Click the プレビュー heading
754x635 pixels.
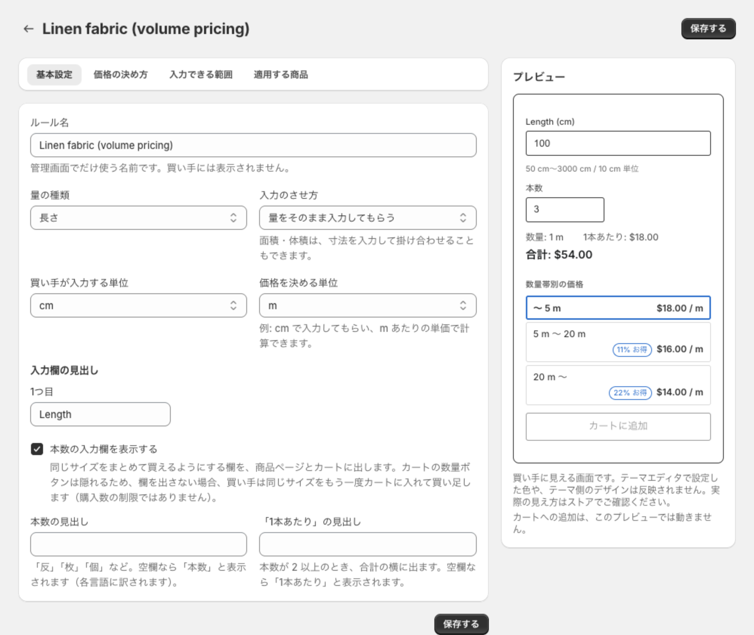(x=539, y=77)
